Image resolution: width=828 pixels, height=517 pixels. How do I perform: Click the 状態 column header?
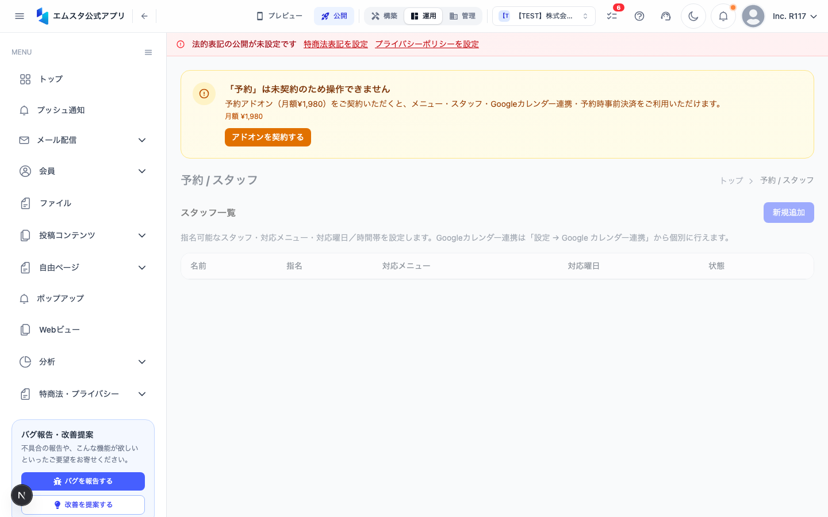716,266
